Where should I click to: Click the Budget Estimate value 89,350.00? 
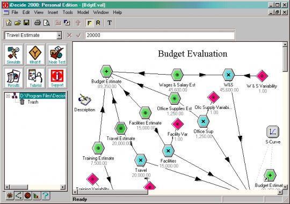tap(107, 86)
